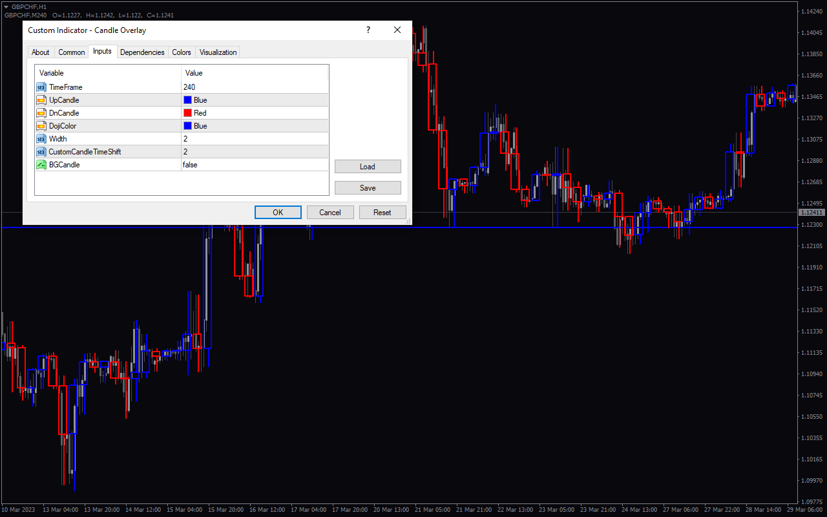The height and width of the screenshot is (517, 827).
Task: Click the DojiColor blue color swatch
Action: pyautogui.click(x=188, y=126)
